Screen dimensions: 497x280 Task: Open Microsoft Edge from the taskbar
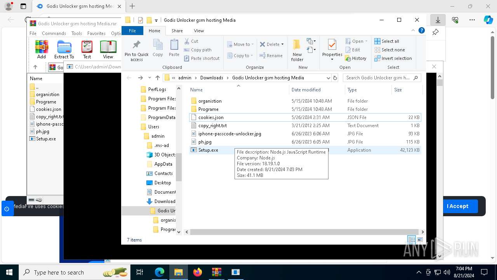point(160,272)
